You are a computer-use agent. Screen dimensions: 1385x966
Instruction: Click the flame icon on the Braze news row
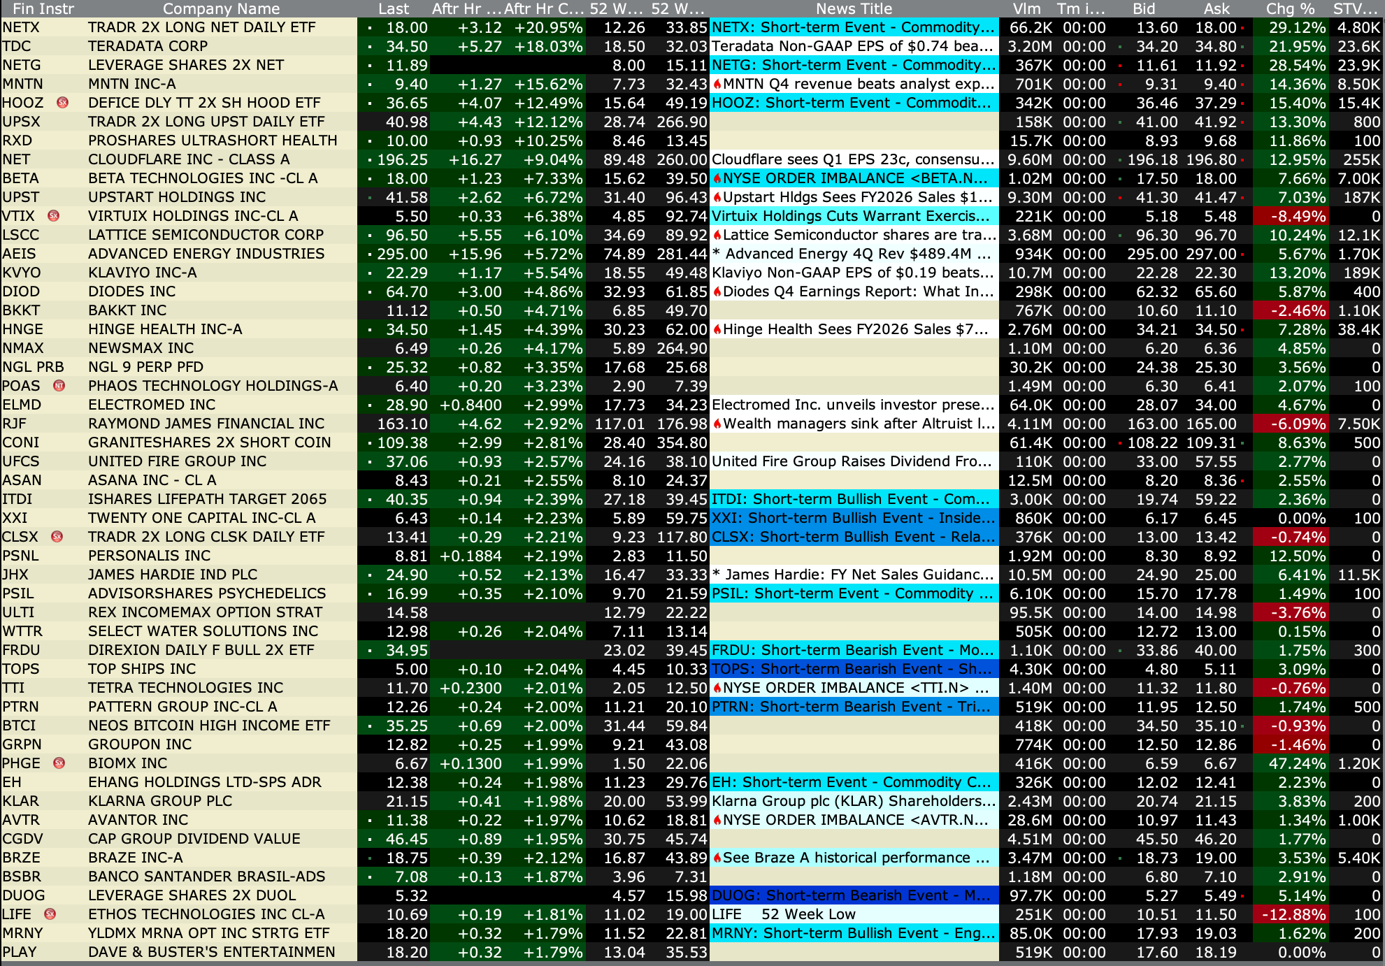(x=717, y=858)
